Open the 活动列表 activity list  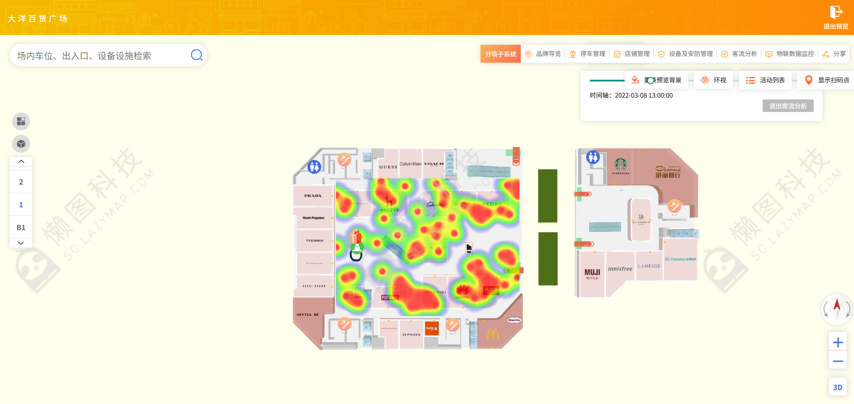[765, 80]
